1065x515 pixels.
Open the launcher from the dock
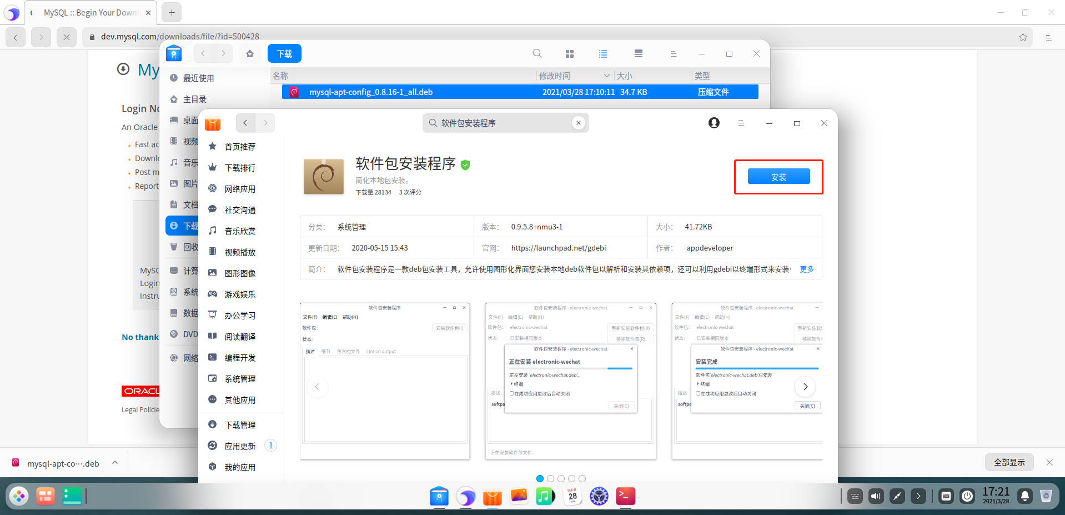pos(19,496)
